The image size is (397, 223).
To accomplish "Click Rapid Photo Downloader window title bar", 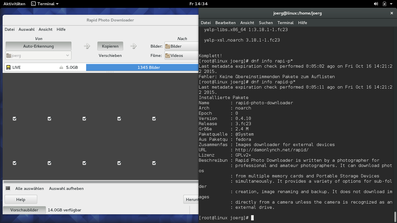I will (x=101, y=20).
